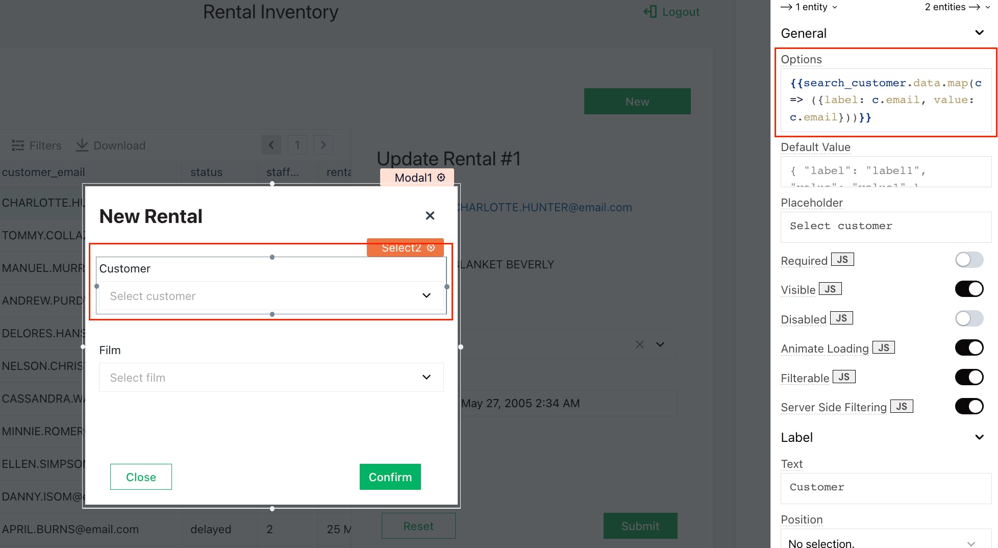The width and height of the screenshot is (998, 548).
Task: Go to next table page arrow
Action: pyautogui.click(x=323, y=145)
